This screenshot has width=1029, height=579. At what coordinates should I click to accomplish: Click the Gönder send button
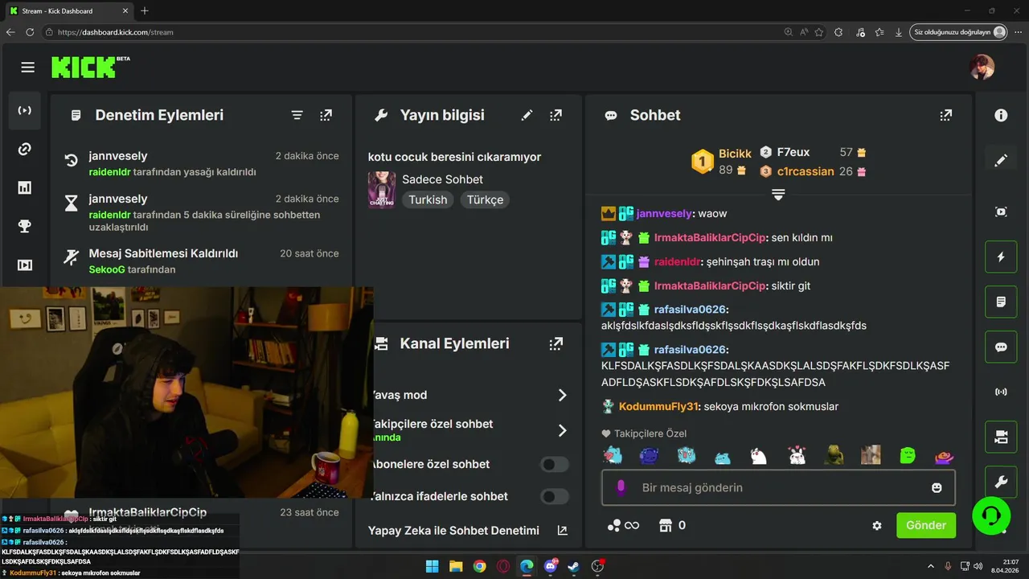tap(926, 525)
